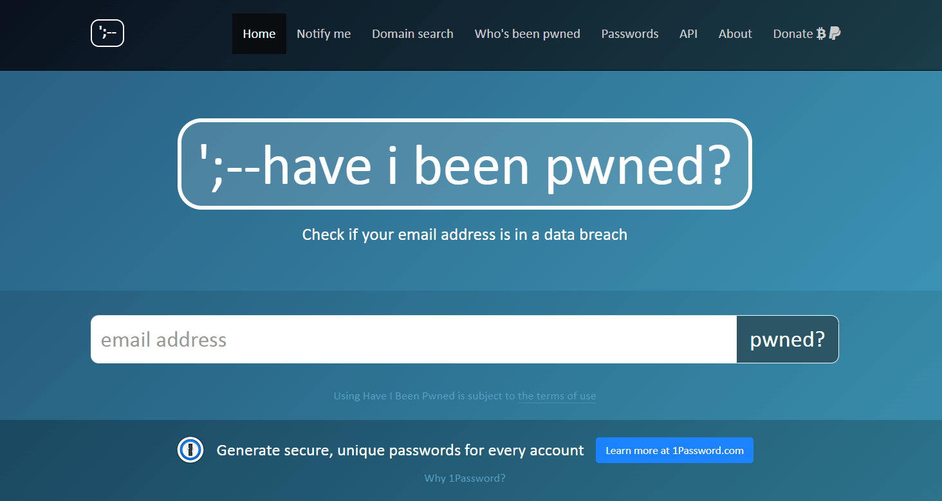The width and height of the screenshot is (942, 501).
Task: Open the Passwords section
Action: coord(629,33)
